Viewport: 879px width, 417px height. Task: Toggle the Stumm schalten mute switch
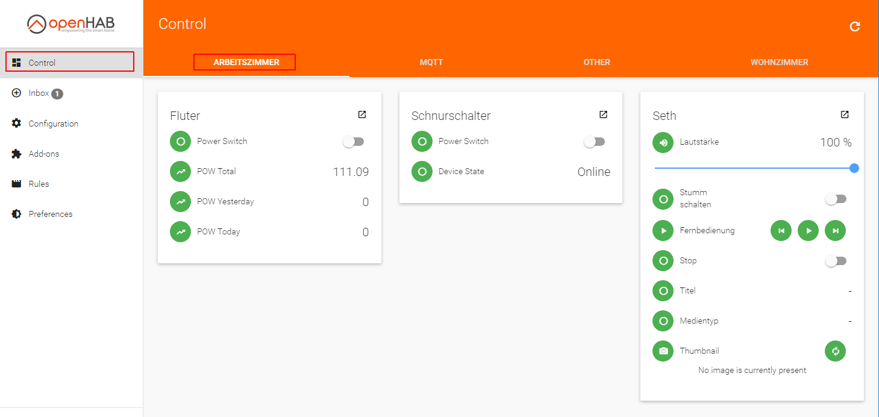tap(836, 199)
